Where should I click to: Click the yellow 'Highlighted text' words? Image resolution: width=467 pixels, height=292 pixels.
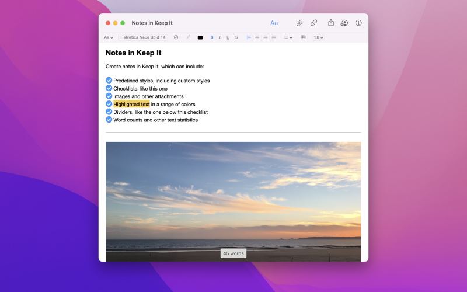[131, 104]
